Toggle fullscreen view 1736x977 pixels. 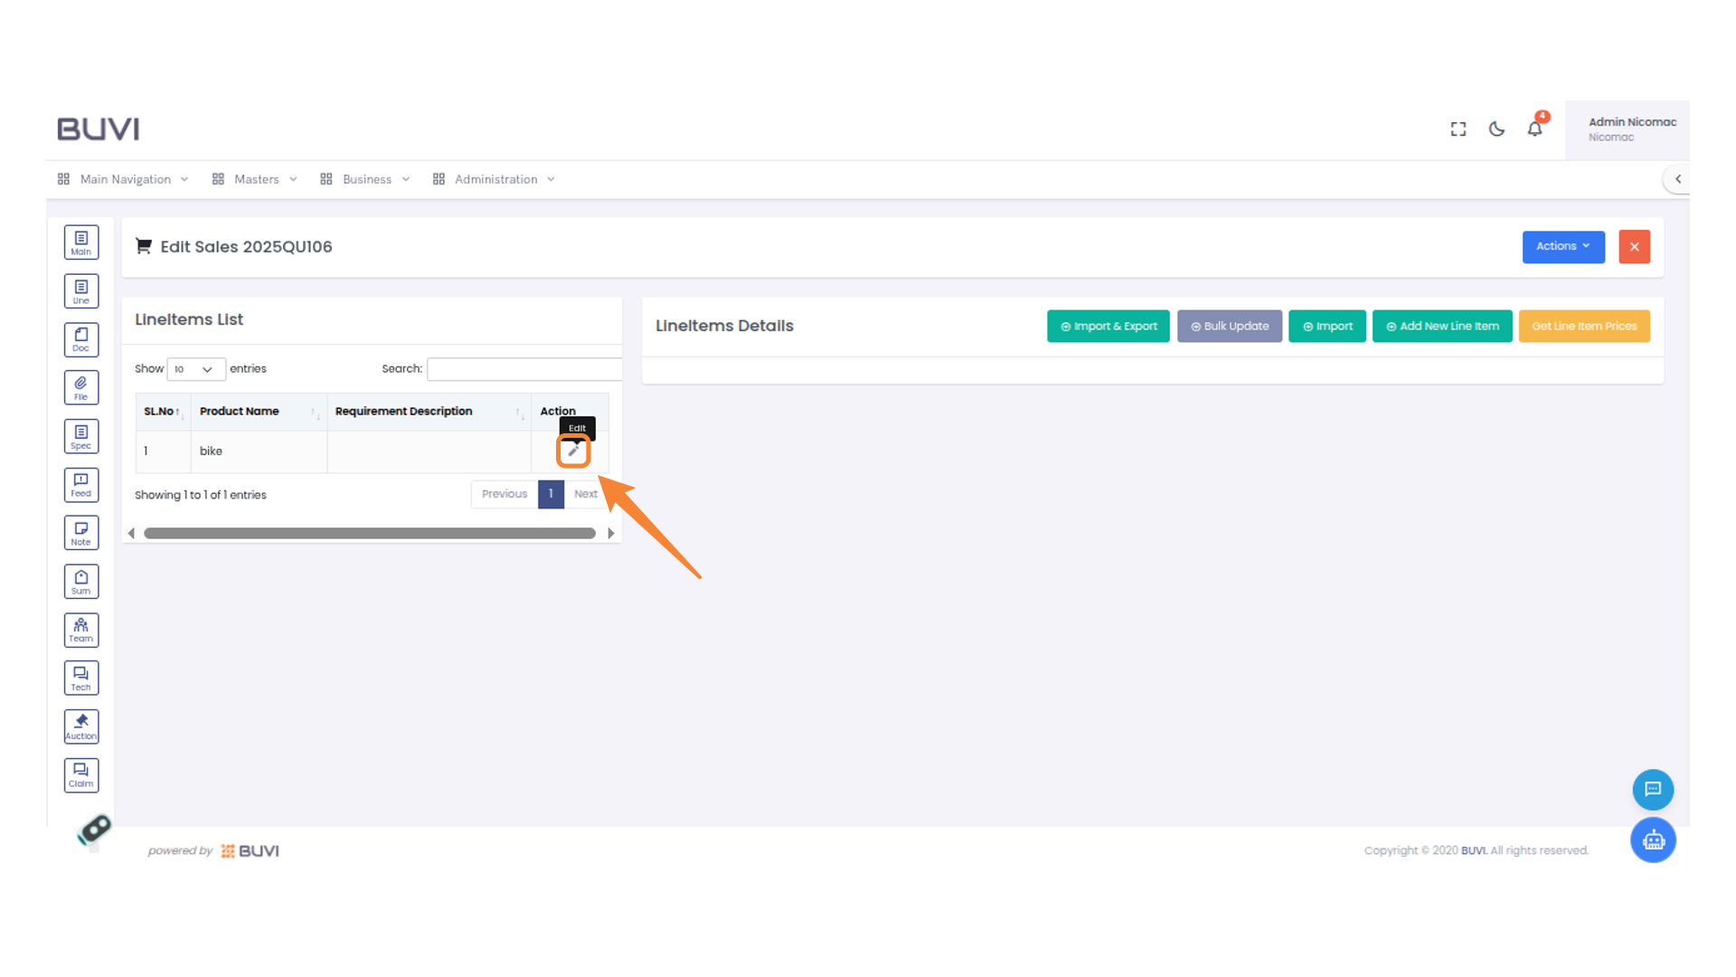(1458, 128)
